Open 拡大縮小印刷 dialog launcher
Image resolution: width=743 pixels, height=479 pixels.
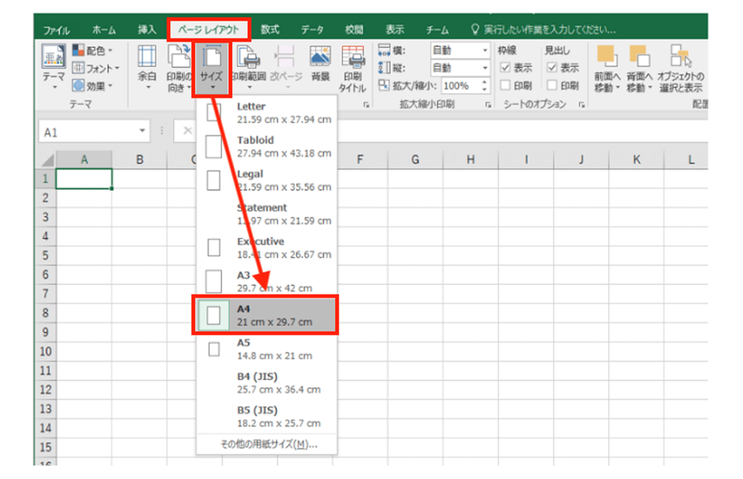point(488,105)
